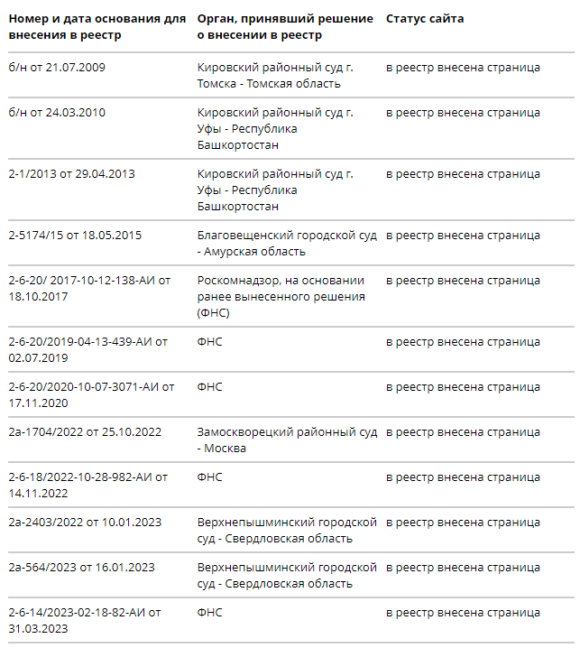Click 'Кировский районный суд г. Томска' cell
Viewport: 580px width, 648px height.
275,76
